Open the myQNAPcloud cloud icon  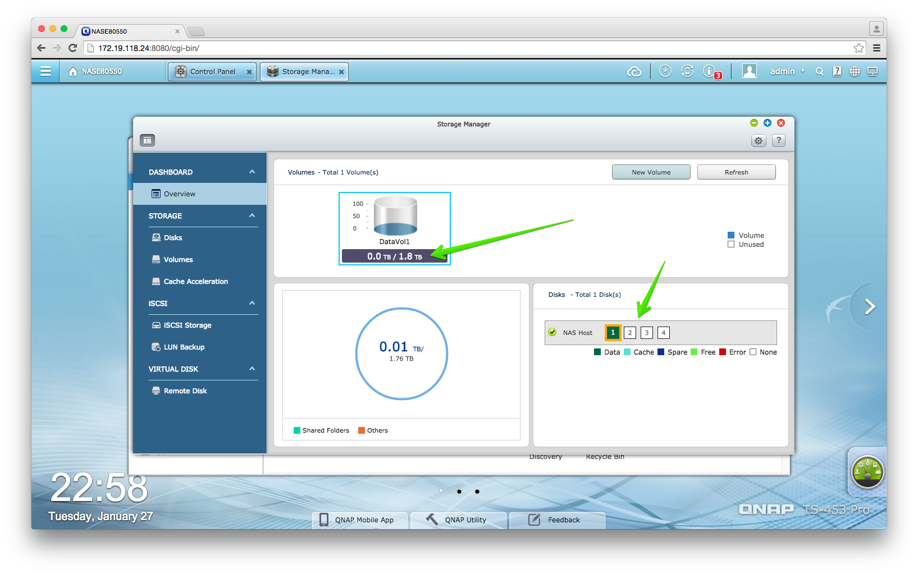pyautogui.click(x=634, y=71)
